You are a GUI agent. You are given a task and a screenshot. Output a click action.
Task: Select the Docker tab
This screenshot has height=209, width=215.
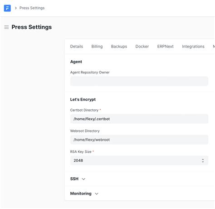pyautogui.click(x=142, y=46)
